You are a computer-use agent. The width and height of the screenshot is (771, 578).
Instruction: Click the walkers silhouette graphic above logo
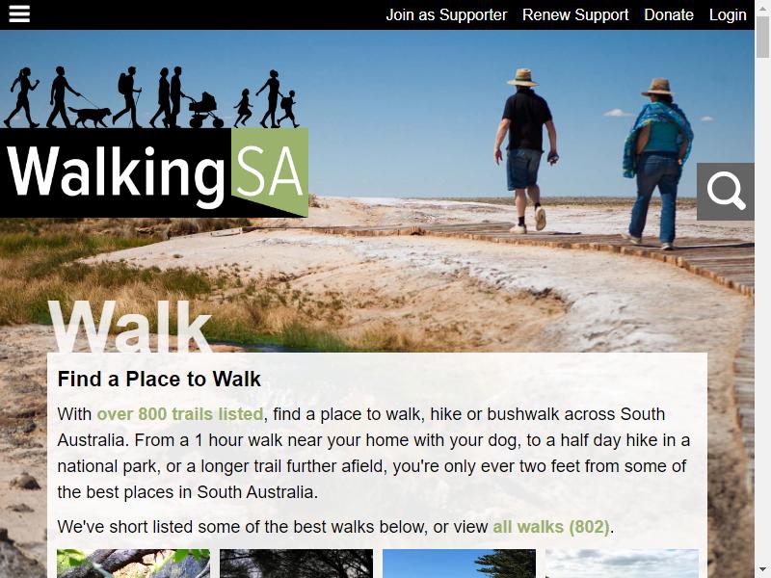151,97
